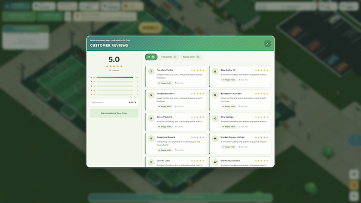The height and width of the screenshot is (203, 361).
Task: Click the 5.0 overall score
Action: (114, 59)
